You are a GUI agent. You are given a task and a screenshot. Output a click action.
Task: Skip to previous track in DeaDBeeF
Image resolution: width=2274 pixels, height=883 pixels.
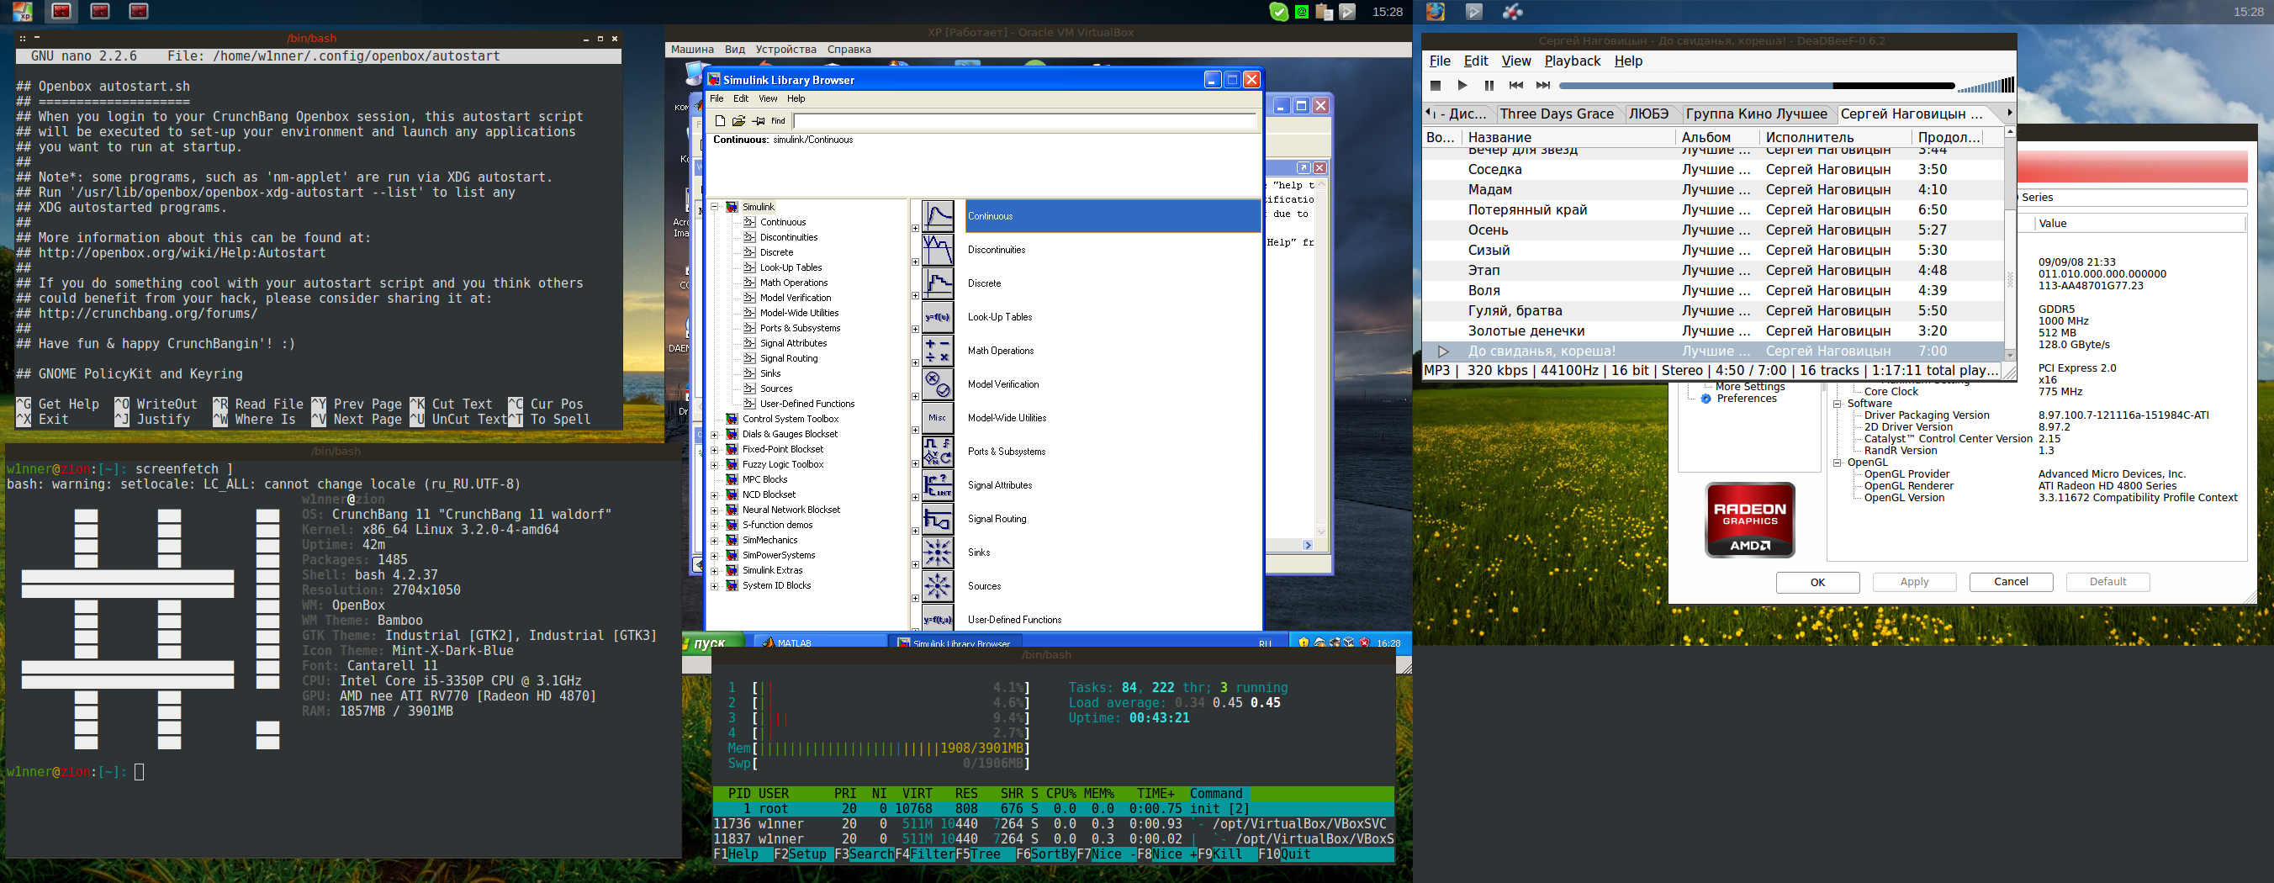[x=1515, y=86]
